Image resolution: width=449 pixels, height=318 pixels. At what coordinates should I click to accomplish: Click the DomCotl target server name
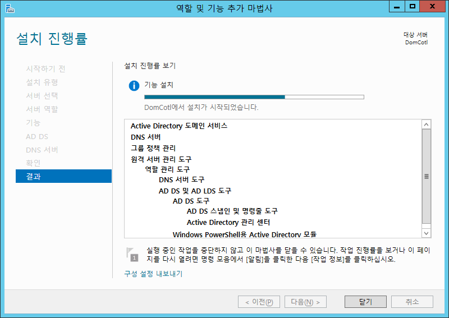point(416,43)
